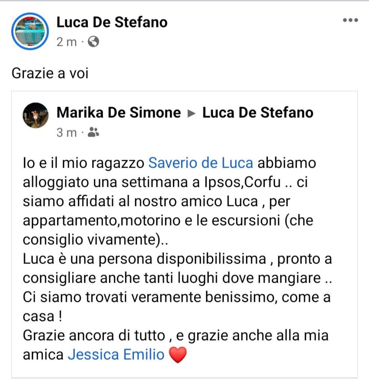Click the globe public audience icon
The width and height of the screenshot is (369, 385).
coord(93,41)
